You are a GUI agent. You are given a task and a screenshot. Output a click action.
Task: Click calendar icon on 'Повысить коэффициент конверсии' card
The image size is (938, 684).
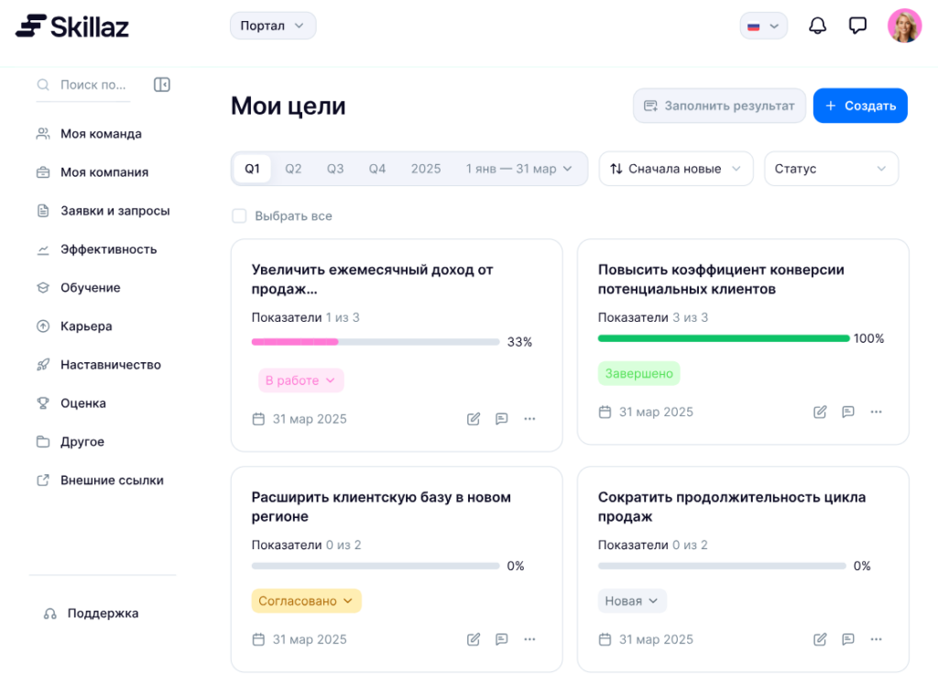[605, 412]
